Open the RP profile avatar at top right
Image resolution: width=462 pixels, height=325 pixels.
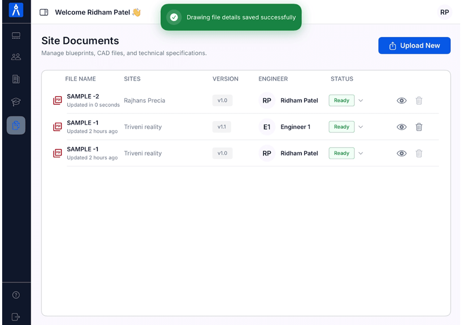[x=445, y=12]
